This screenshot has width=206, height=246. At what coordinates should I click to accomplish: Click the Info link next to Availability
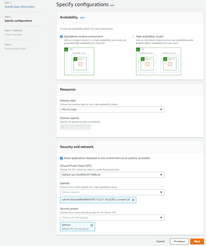82,18
